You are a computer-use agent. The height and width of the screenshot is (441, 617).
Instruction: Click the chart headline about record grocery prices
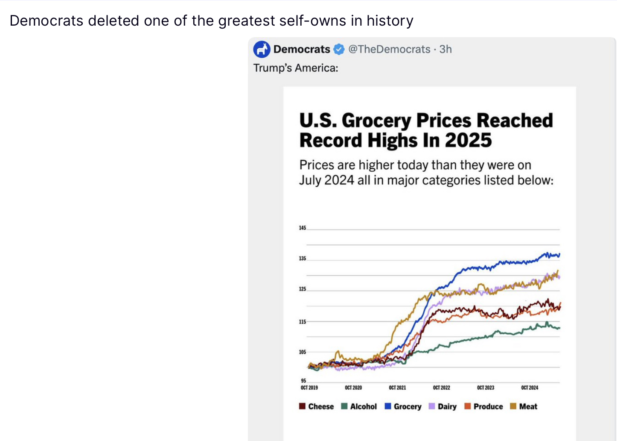[x=426, y=130]
